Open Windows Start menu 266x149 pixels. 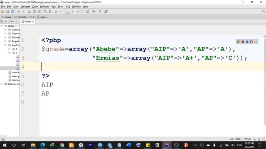pyautogui.click(x=5, y=145)
